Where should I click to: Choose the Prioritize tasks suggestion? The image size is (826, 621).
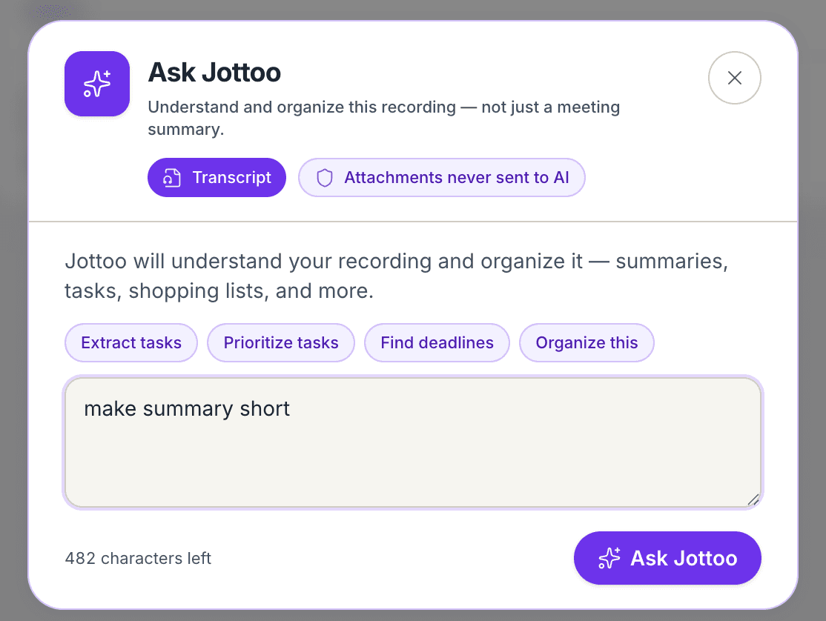coord(281,342)
